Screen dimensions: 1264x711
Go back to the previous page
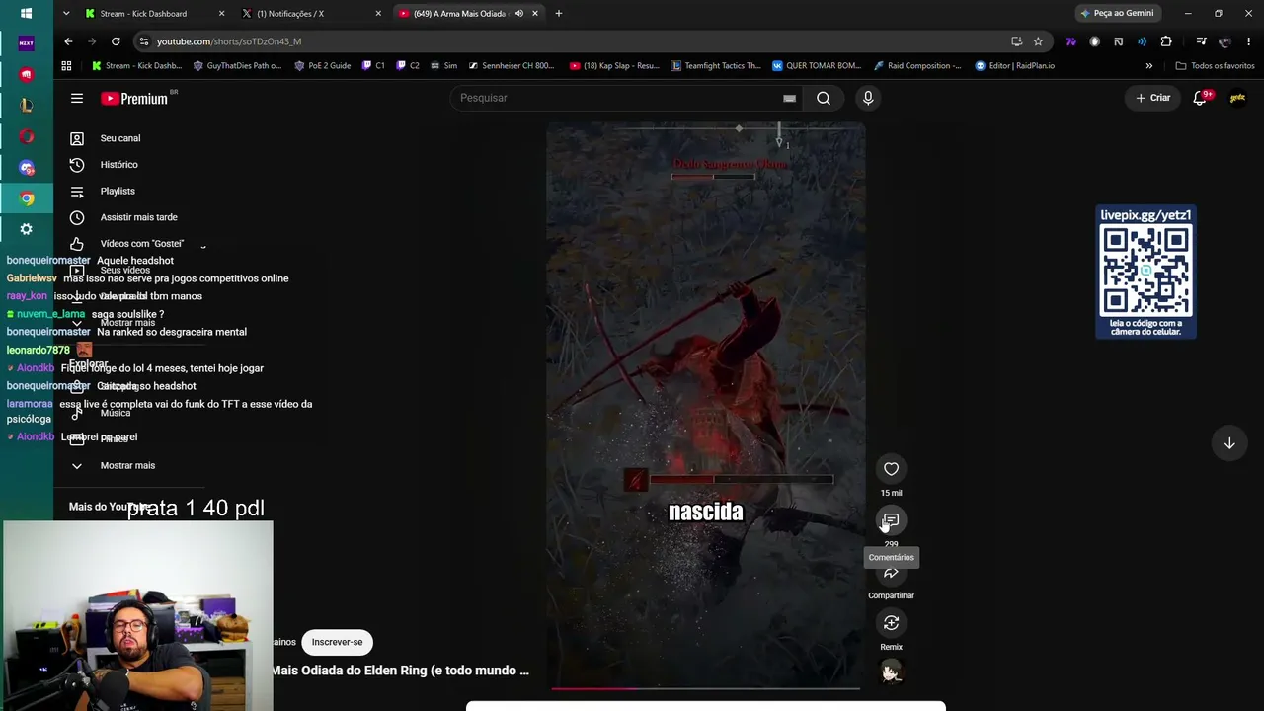tap(68, 41)
